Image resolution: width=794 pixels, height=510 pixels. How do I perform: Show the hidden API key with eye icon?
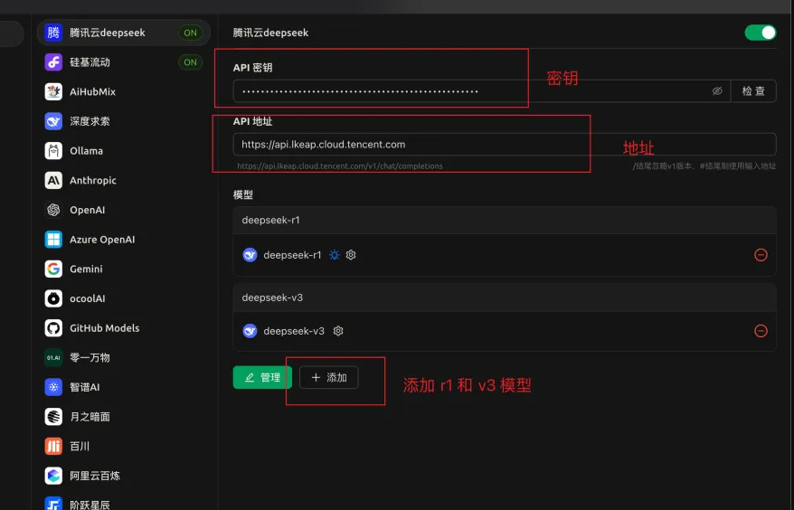[x=717, y=91]
